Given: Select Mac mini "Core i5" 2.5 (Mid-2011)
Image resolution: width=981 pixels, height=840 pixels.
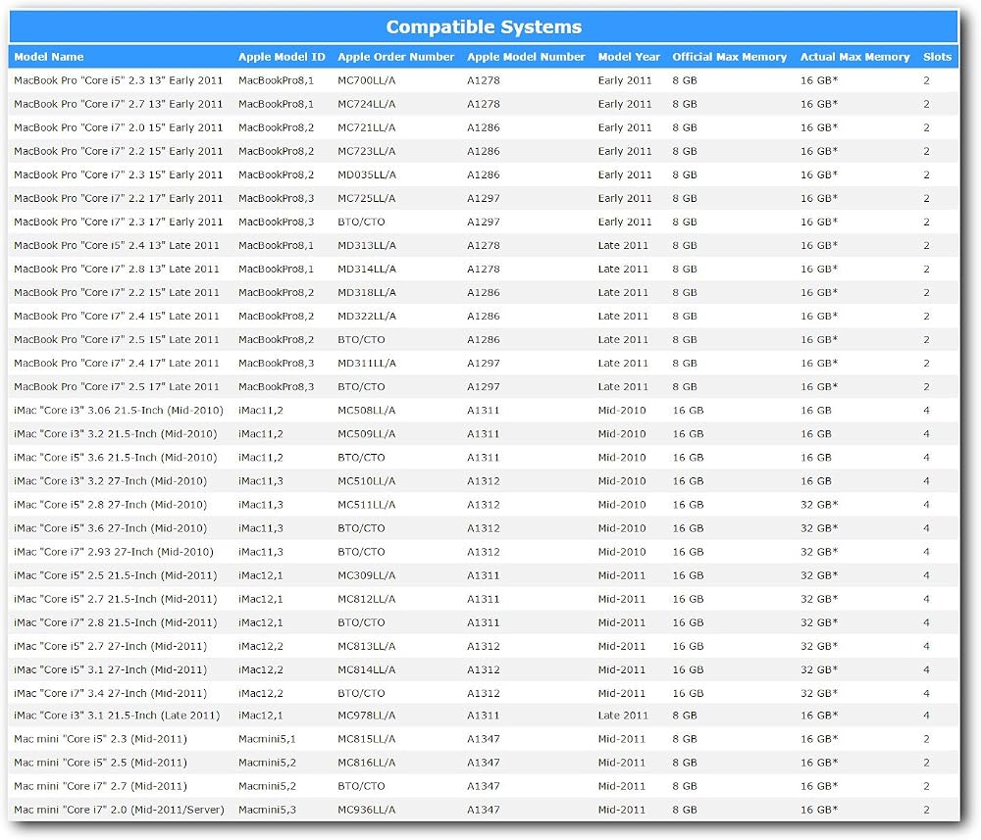Looking at the screenshot, I should [x=100, y=763].
